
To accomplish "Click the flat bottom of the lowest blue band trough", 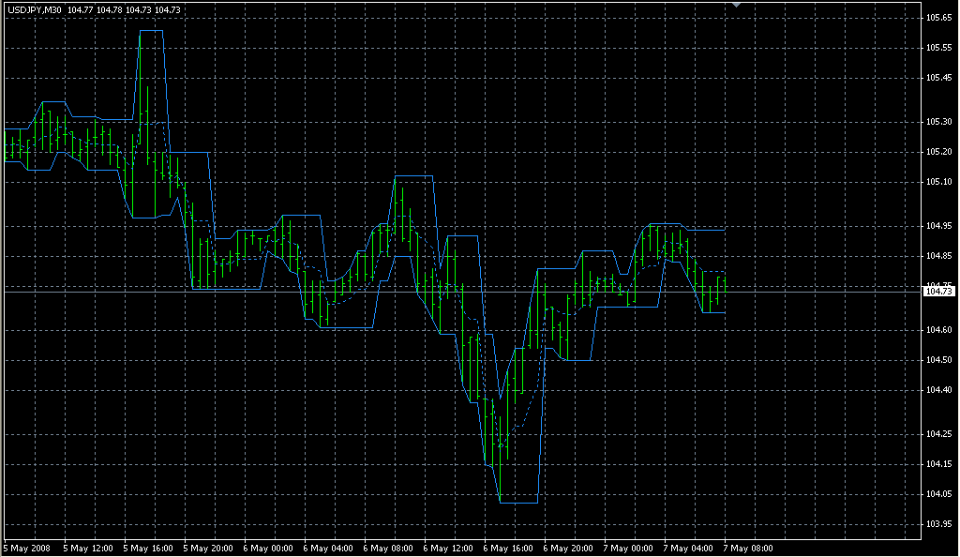I will click(x=518, y=504).
